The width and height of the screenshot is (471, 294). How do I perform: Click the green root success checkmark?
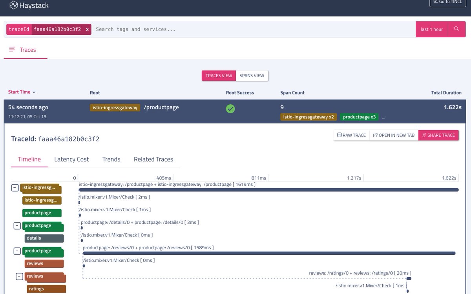[x=230, y=109]
